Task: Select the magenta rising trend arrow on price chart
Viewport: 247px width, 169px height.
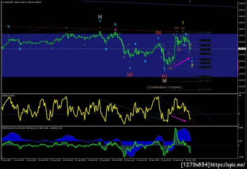Action: point(182,63)
